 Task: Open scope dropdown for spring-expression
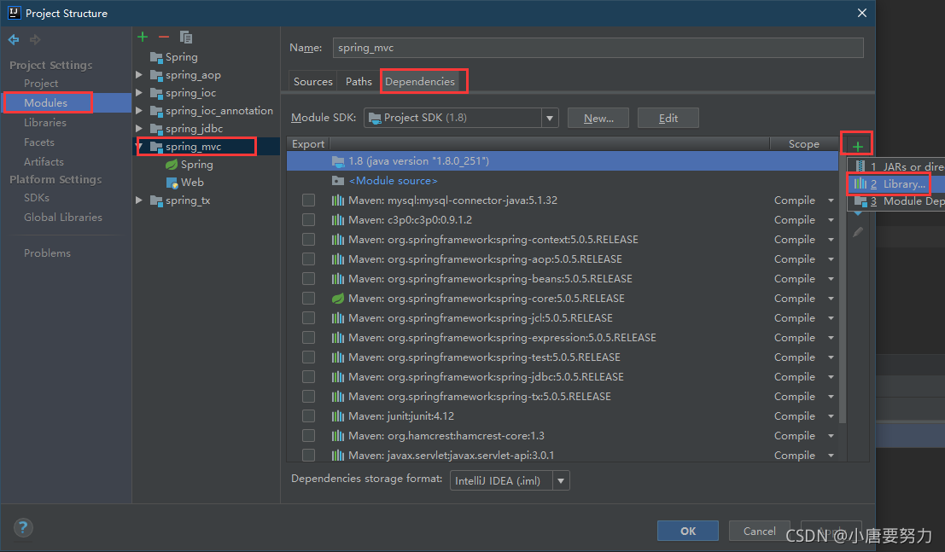coord(831,338)
